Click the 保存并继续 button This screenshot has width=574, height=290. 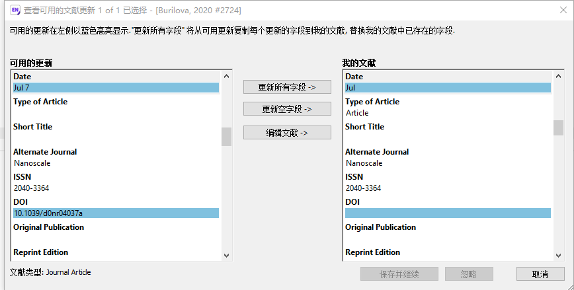tap(399, 274)
